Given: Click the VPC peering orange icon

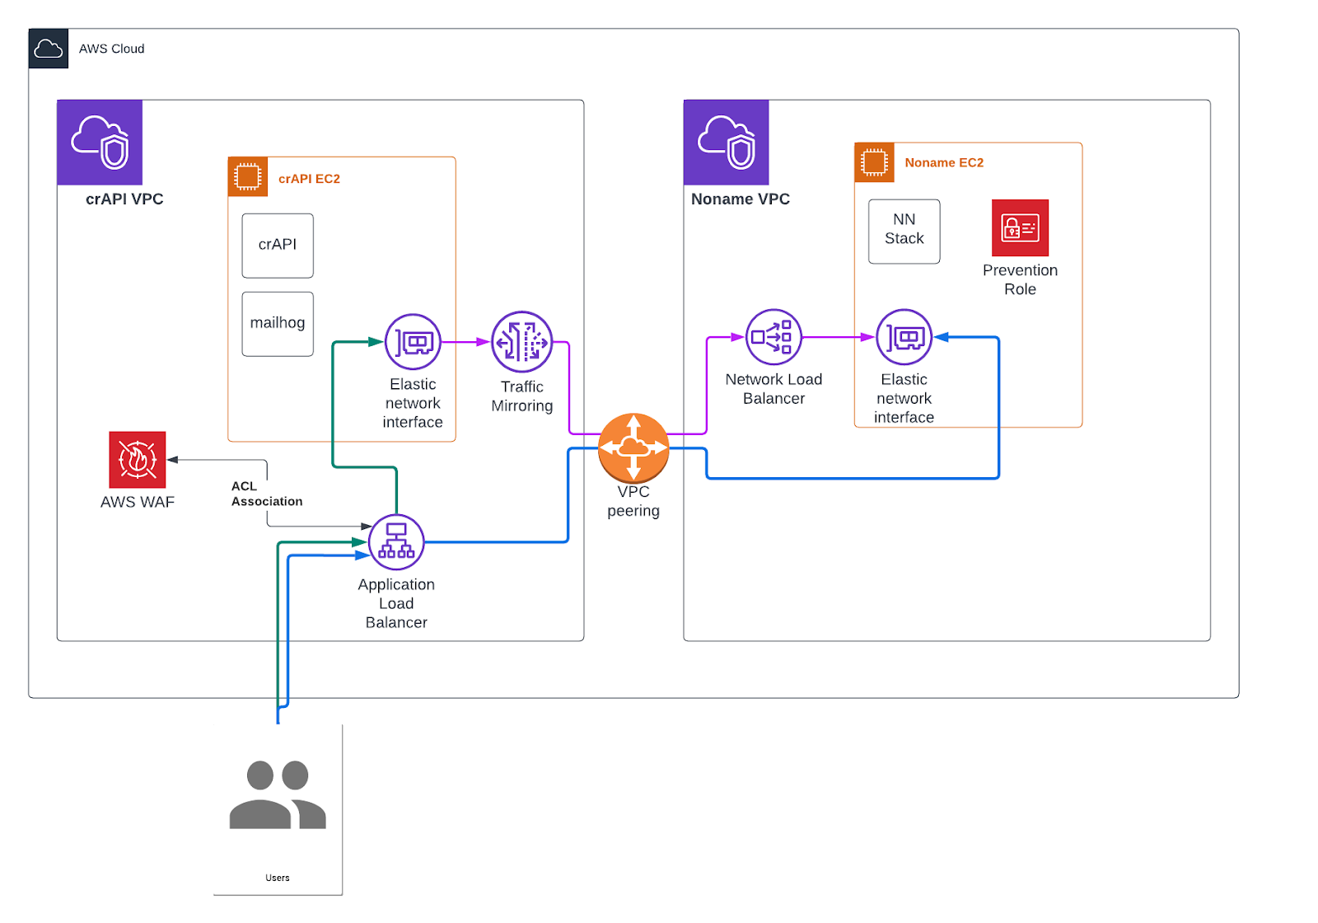Looking at the screenshot, I should [633, 447].
